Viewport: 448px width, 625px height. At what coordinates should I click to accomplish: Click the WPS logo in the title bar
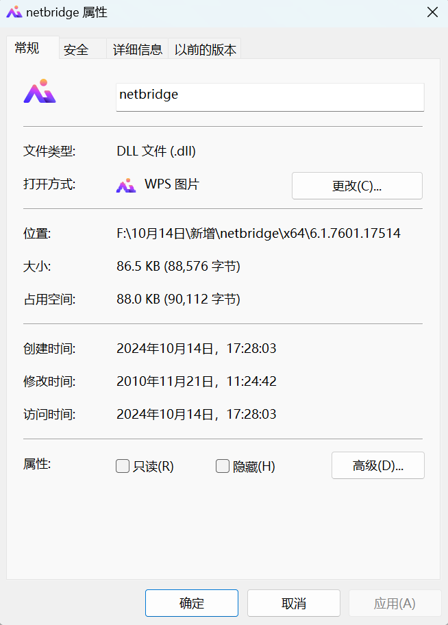click(14, 12)
